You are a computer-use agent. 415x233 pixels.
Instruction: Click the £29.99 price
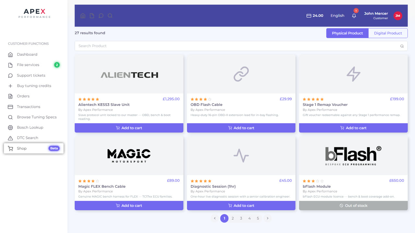coord(286,99)
